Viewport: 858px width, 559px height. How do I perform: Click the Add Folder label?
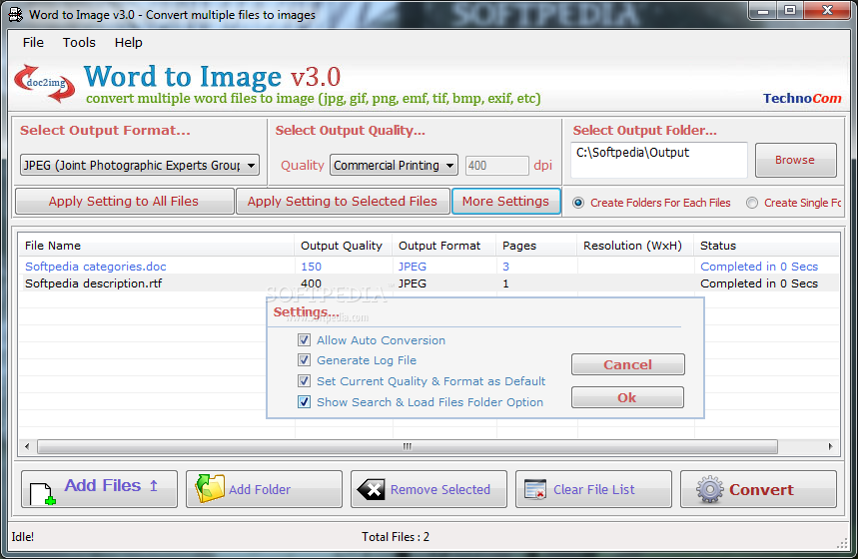[x=260, y=489]
